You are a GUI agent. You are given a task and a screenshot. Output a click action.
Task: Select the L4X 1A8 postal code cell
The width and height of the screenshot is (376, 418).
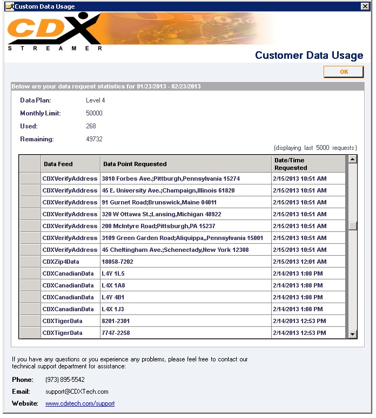pos(186,285)
